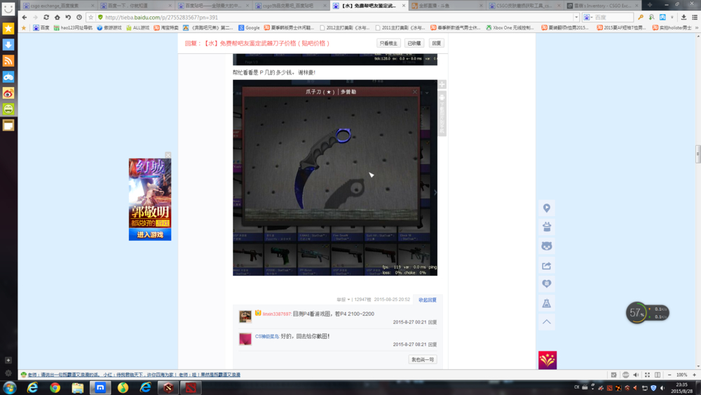Expand the toolbar extensions dropdown arrow
This screenshot has height=395, width=701.
tap(672, 18)
